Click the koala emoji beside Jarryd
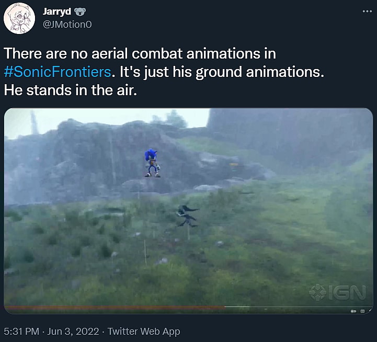 click(80, 12)
